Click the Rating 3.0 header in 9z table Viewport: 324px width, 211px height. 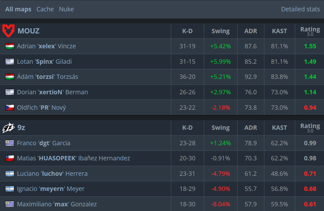[x=310, y=127]
